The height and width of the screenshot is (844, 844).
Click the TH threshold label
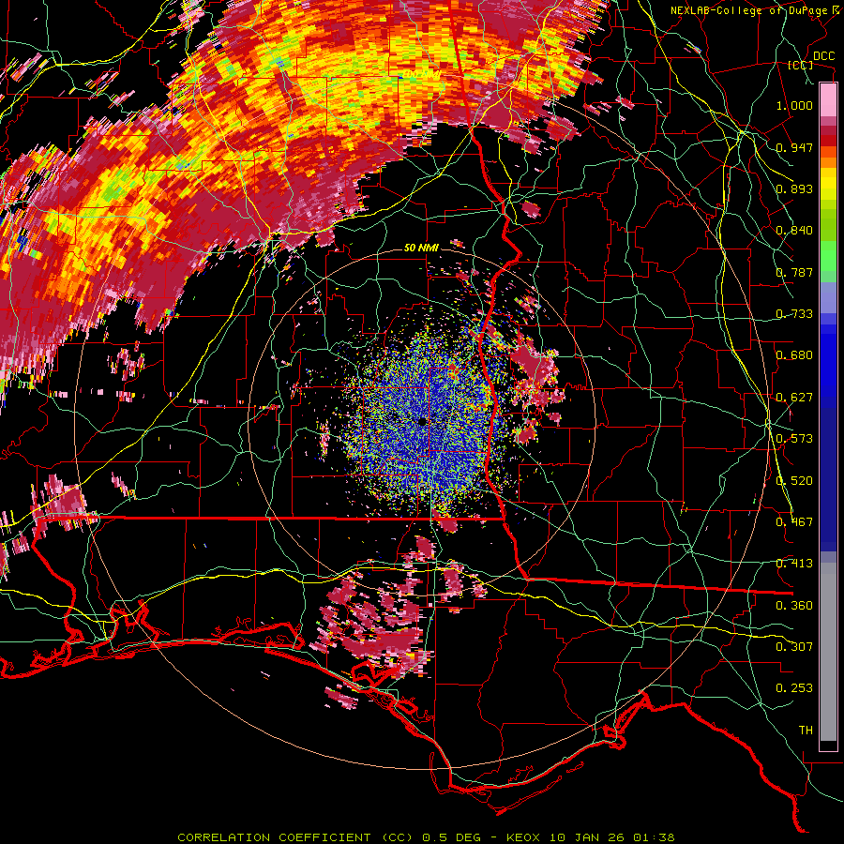pos(806,731)
